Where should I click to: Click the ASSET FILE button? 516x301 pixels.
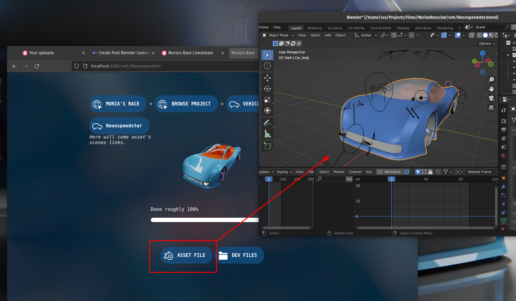pyautogui.click(x=186, y=255)
